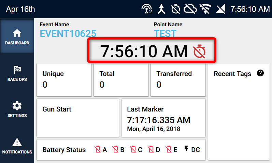Open the Gun Start card
Image resolution: width=272 pixels, height=163 pixels.
click(x=78, y=118)
